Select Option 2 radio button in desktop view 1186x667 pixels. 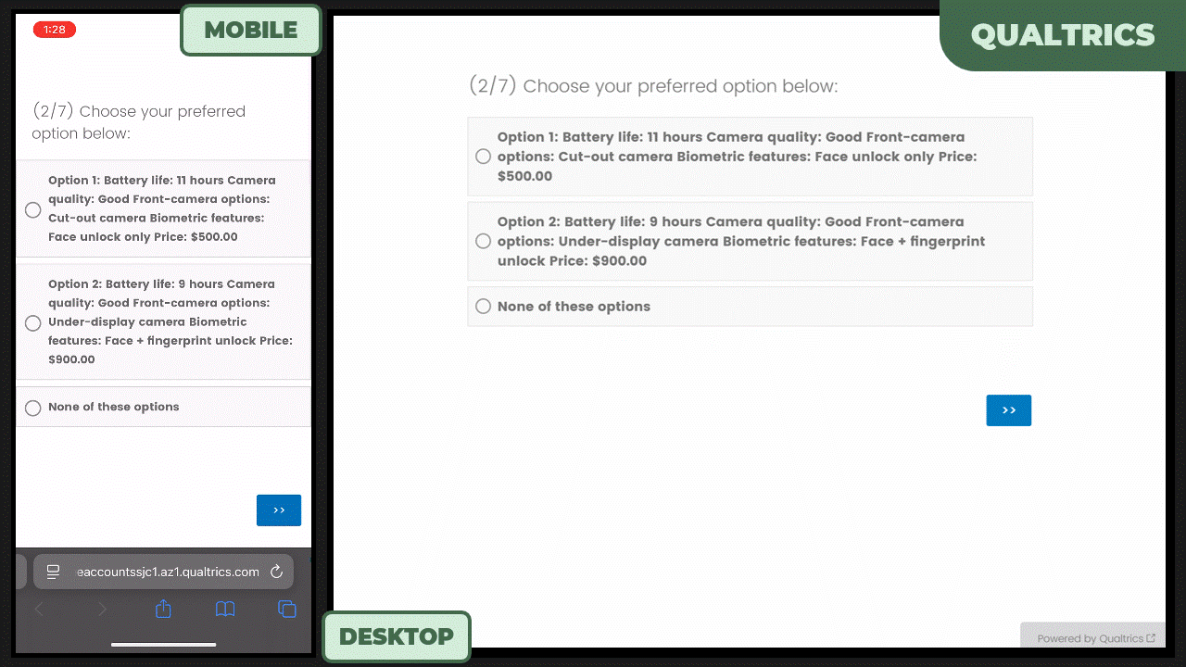point(483,241)
